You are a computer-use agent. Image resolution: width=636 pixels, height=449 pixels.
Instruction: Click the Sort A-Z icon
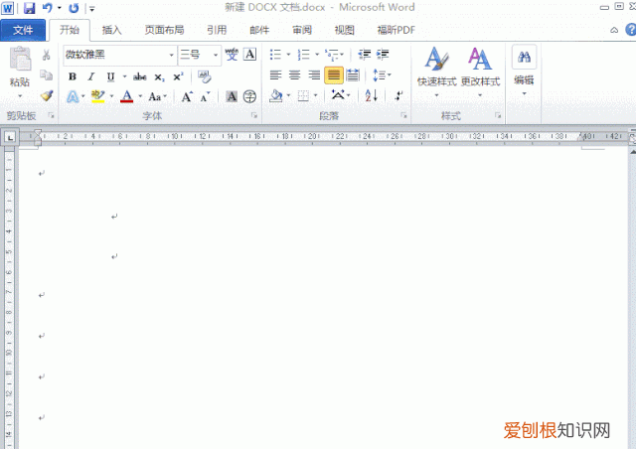pyautogui.click(x=372, y=96)
